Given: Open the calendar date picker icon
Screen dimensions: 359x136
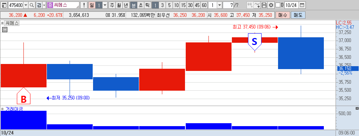Looking at the screenshot, I should coord(302,5).
